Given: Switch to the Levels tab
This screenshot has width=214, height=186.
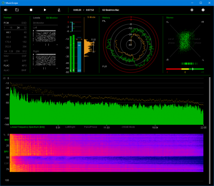Looking at the screenshot, I should tap(37, 18).
